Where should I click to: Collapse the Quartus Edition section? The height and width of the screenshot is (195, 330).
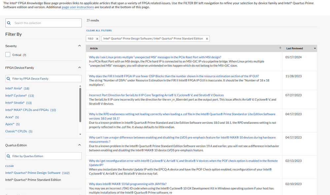tap(79, 145)
